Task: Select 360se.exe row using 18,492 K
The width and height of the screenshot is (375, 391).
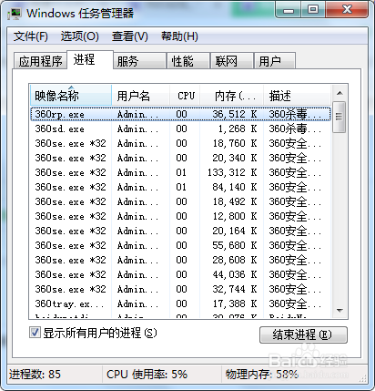Action: pyautogui.click(x=180, y=201)
